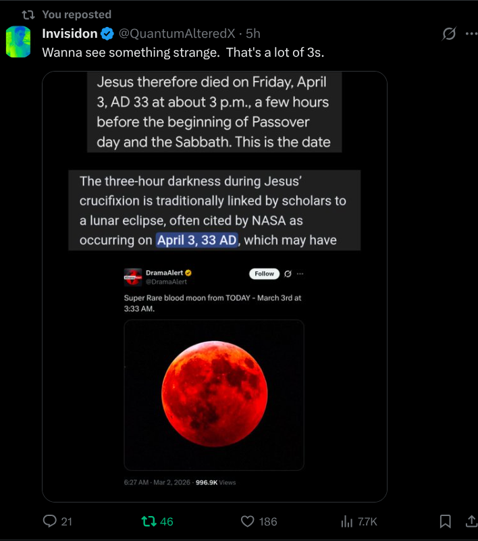Click the share post icon

click(471, 521)
